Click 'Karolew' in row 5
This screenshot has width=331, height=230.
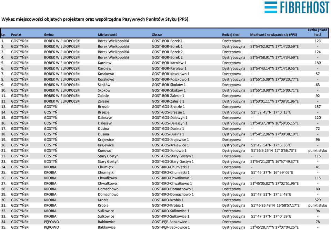tap(104, 63)
